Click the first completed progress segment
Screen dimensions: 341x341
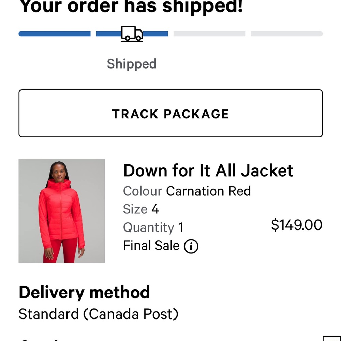(x=55, y=33)
